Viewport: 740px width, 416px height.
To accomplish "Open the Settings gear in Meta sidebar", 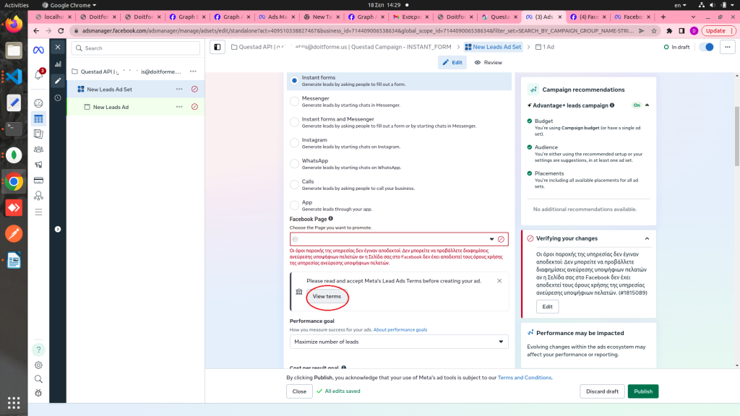I will click(x=38, y=365).
